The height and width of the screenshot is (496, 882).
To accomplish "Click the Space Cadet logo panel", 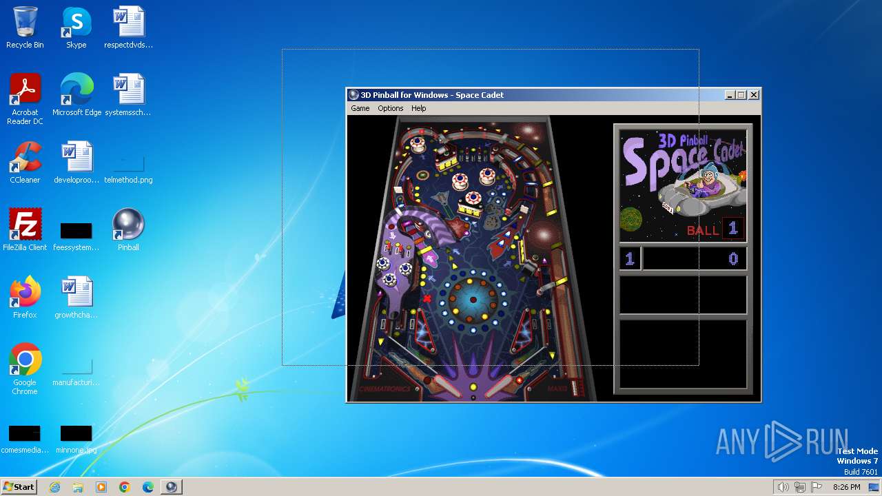I will click(x=683, y=185).
